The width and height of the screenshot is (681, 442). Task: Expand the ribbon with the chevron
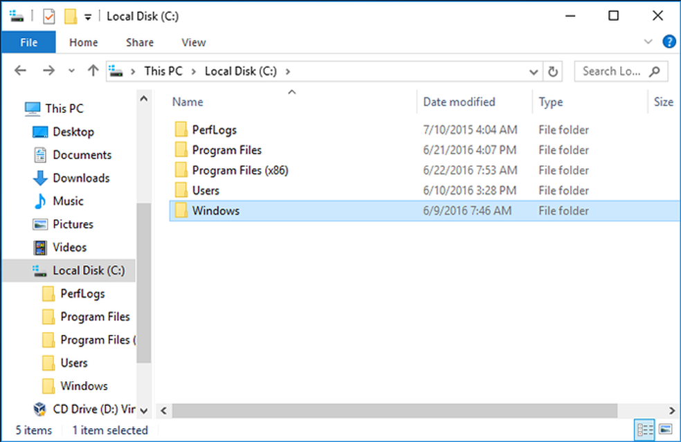pos(648,42)
